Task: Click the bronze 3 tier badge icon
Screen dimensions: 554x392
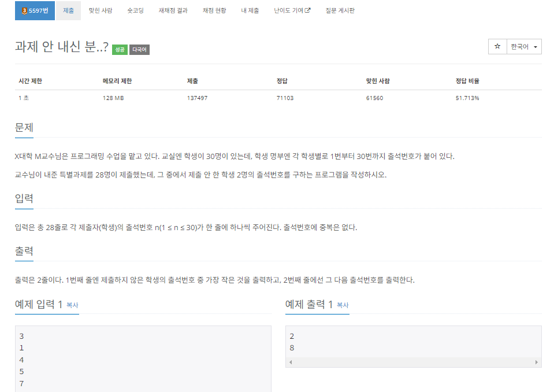Action: pyautogui.click(x=24, y=11)
